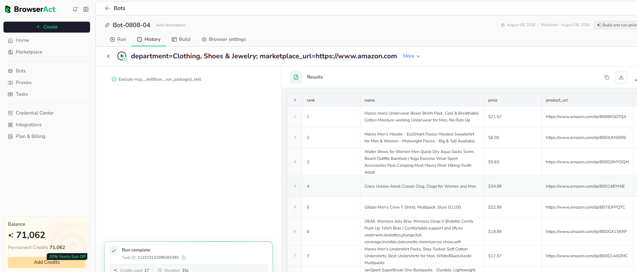The height and width of the screenshot is (272, 637).
Task: Click the Published date label
Action: [x=565, y=25]
